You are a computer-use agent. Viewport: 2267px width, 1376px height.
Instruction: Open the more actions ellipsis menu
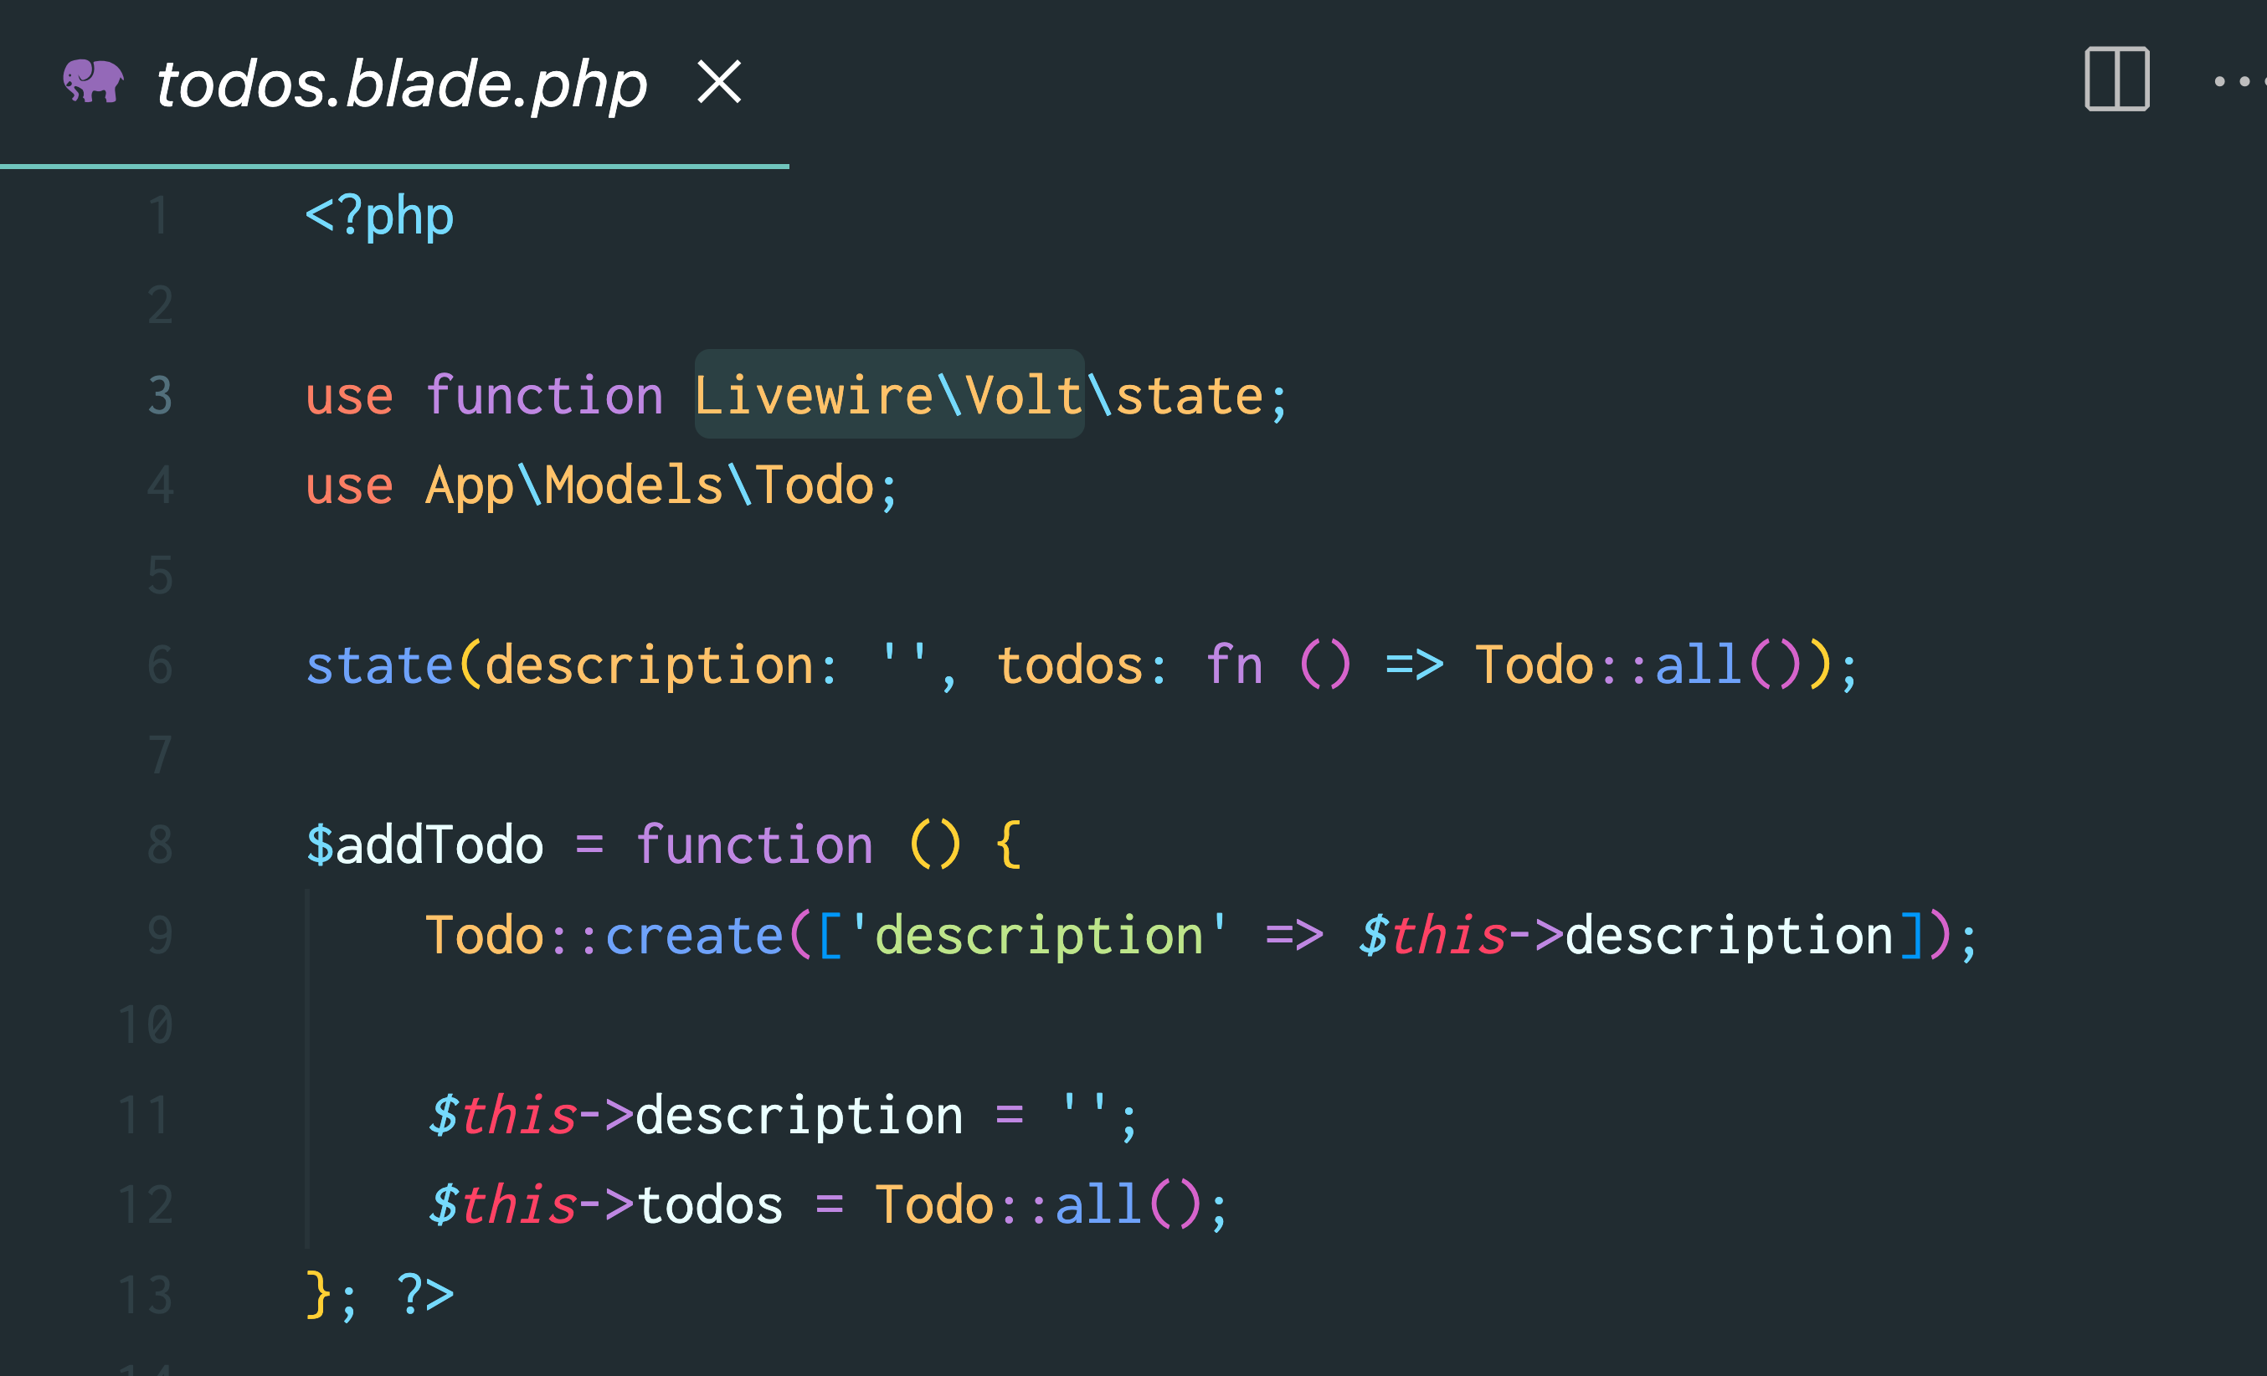2240,82
